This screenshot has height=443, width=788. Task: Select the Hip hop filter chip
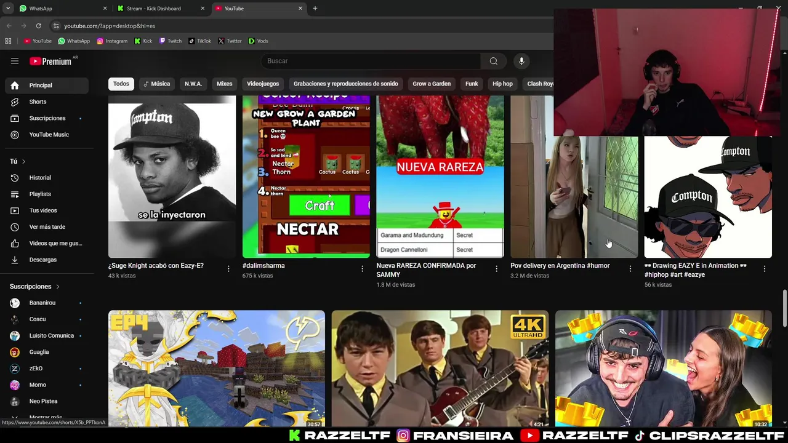(x=502, y=84)
